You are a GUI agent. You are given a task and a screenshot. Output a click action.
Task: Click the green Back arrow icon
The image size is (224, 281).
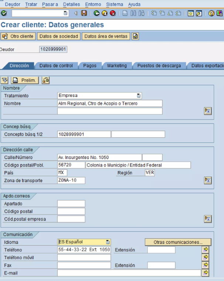[96, 13]
